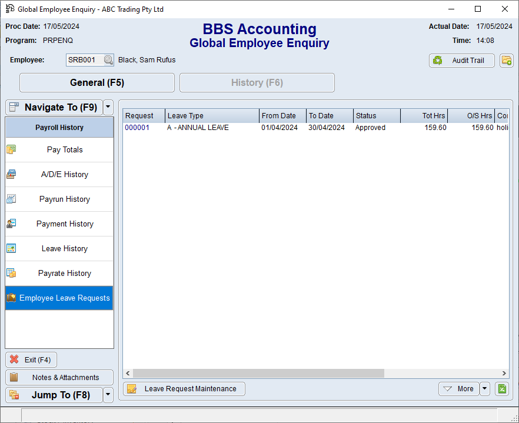
Task: Switch to the General (F5) tab
Action: [x=97, y=83]
